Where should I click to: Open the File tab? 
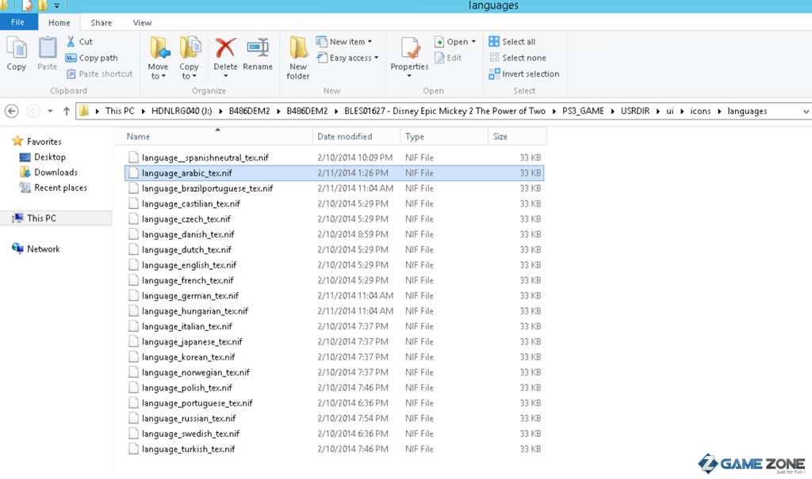pyautogui.click(x=17, y=22)
